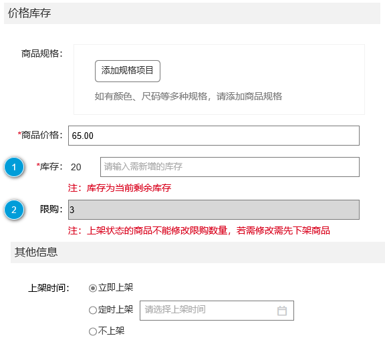
Task: Click the current stock value 20
Action: [76, 167]
